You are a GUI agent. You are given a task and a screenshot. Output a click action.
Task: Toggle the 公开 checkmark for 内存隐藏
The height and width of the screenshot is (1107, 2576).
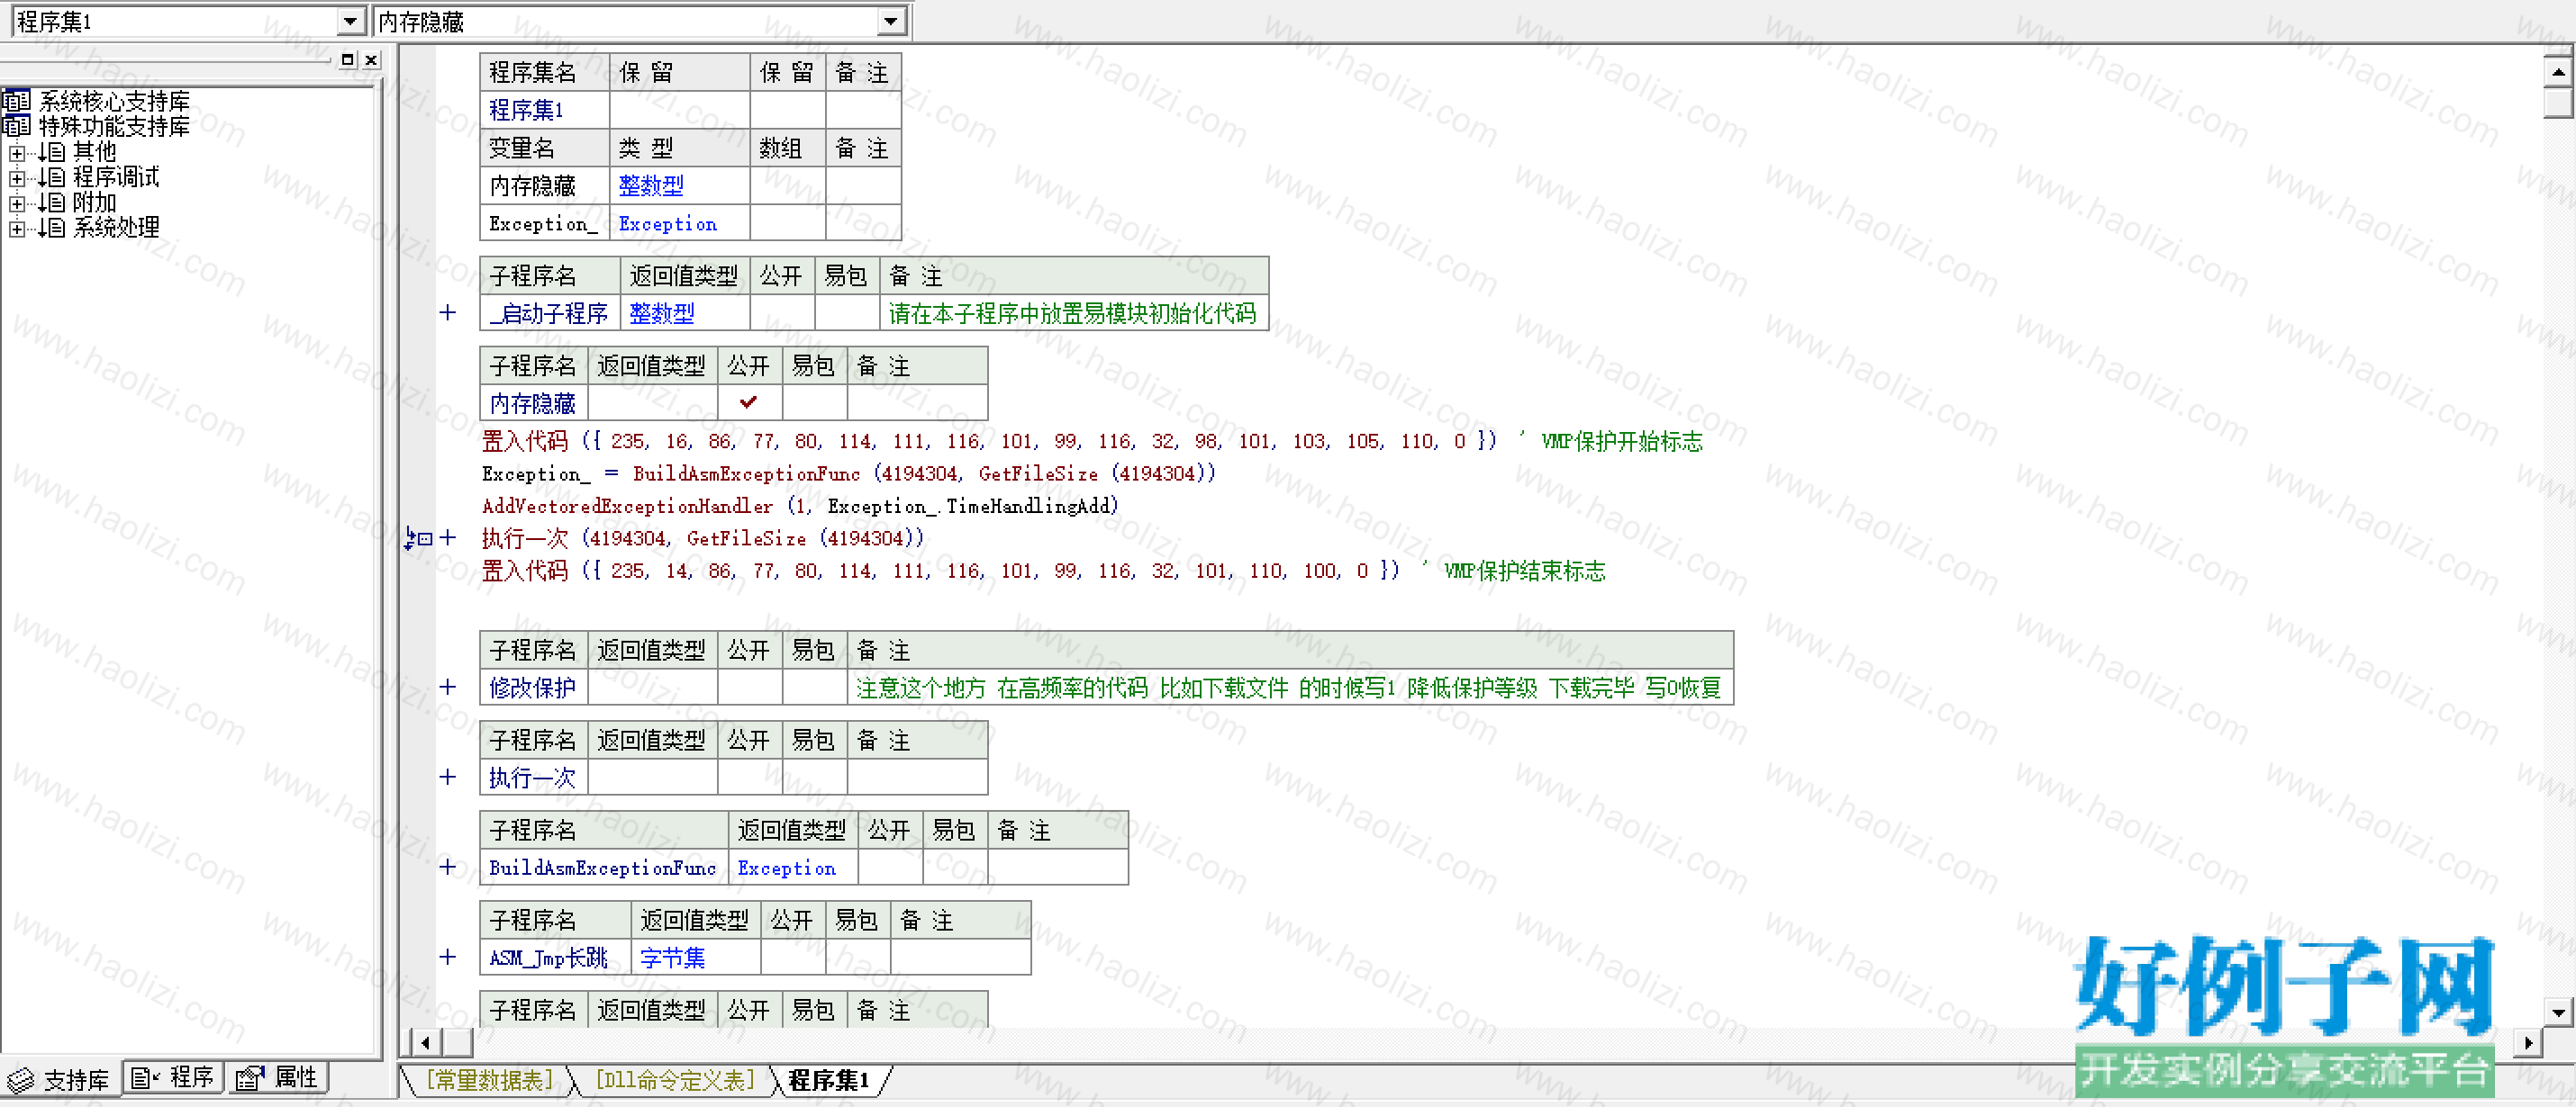(749, 402)
